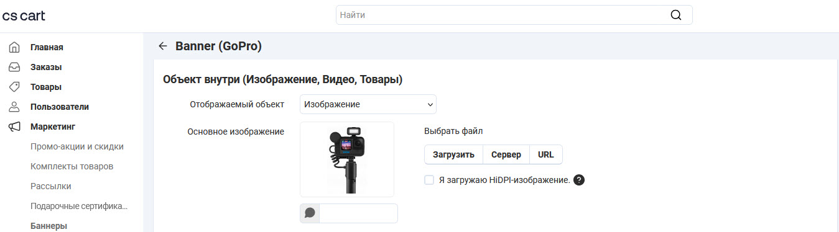This screenshot has height=232, width=839.
Task: Open Товары in the sidebar
Action: point(46,87)
